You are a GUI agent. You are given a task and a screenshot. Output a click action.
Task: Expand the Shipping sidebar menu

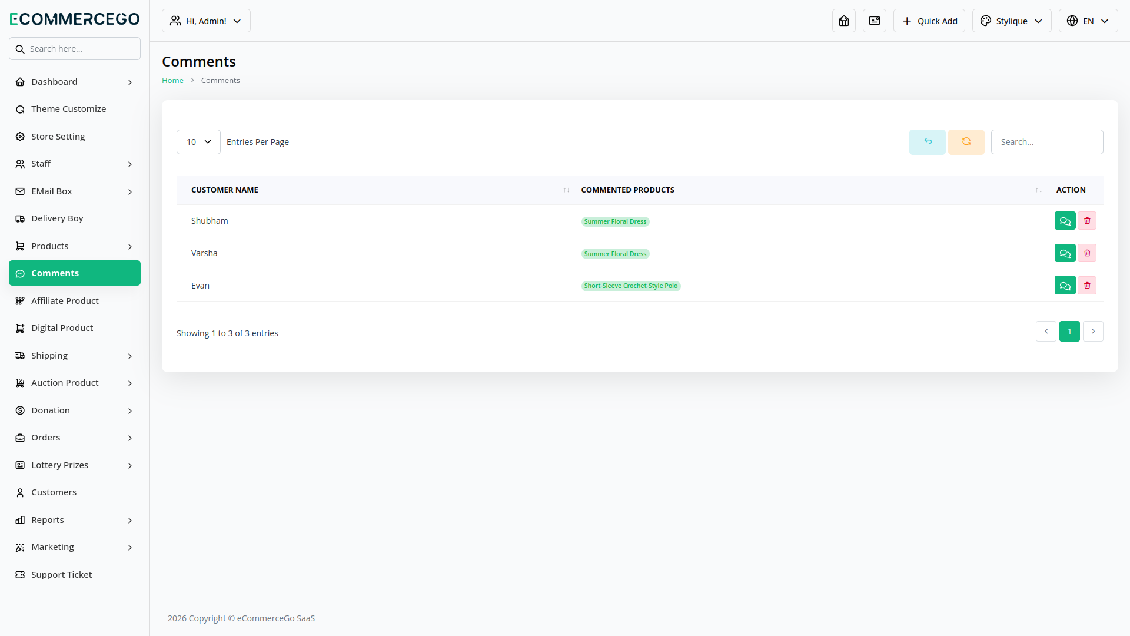pyautogui.click(x=75, y=356)
